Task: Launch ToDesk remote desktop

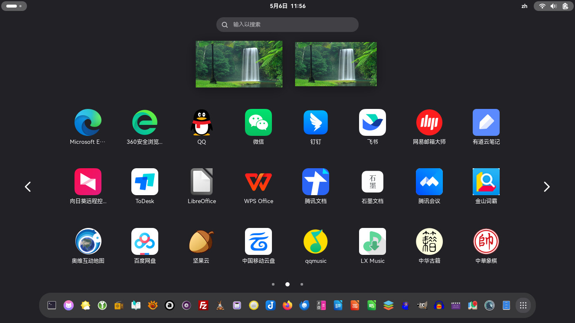Action: (x=145, y=182)
